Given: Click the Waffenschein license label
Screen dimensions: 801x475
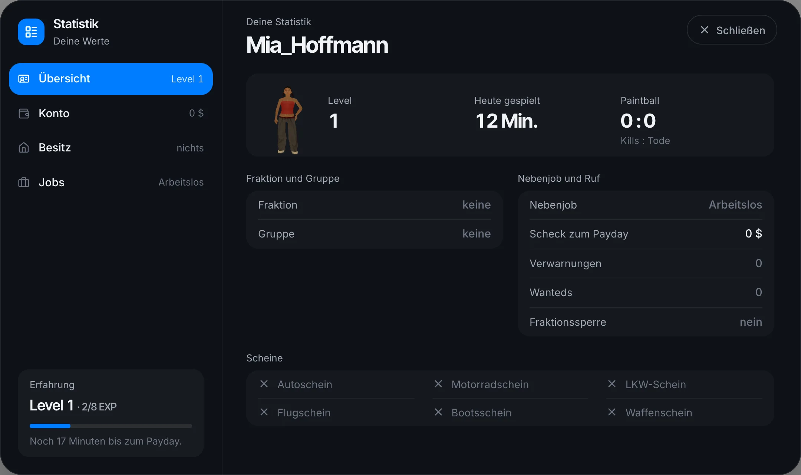Looking at the screenshot, I should point(659,413).
